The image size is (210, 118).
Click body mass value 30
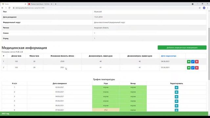(x=34, y=61)
